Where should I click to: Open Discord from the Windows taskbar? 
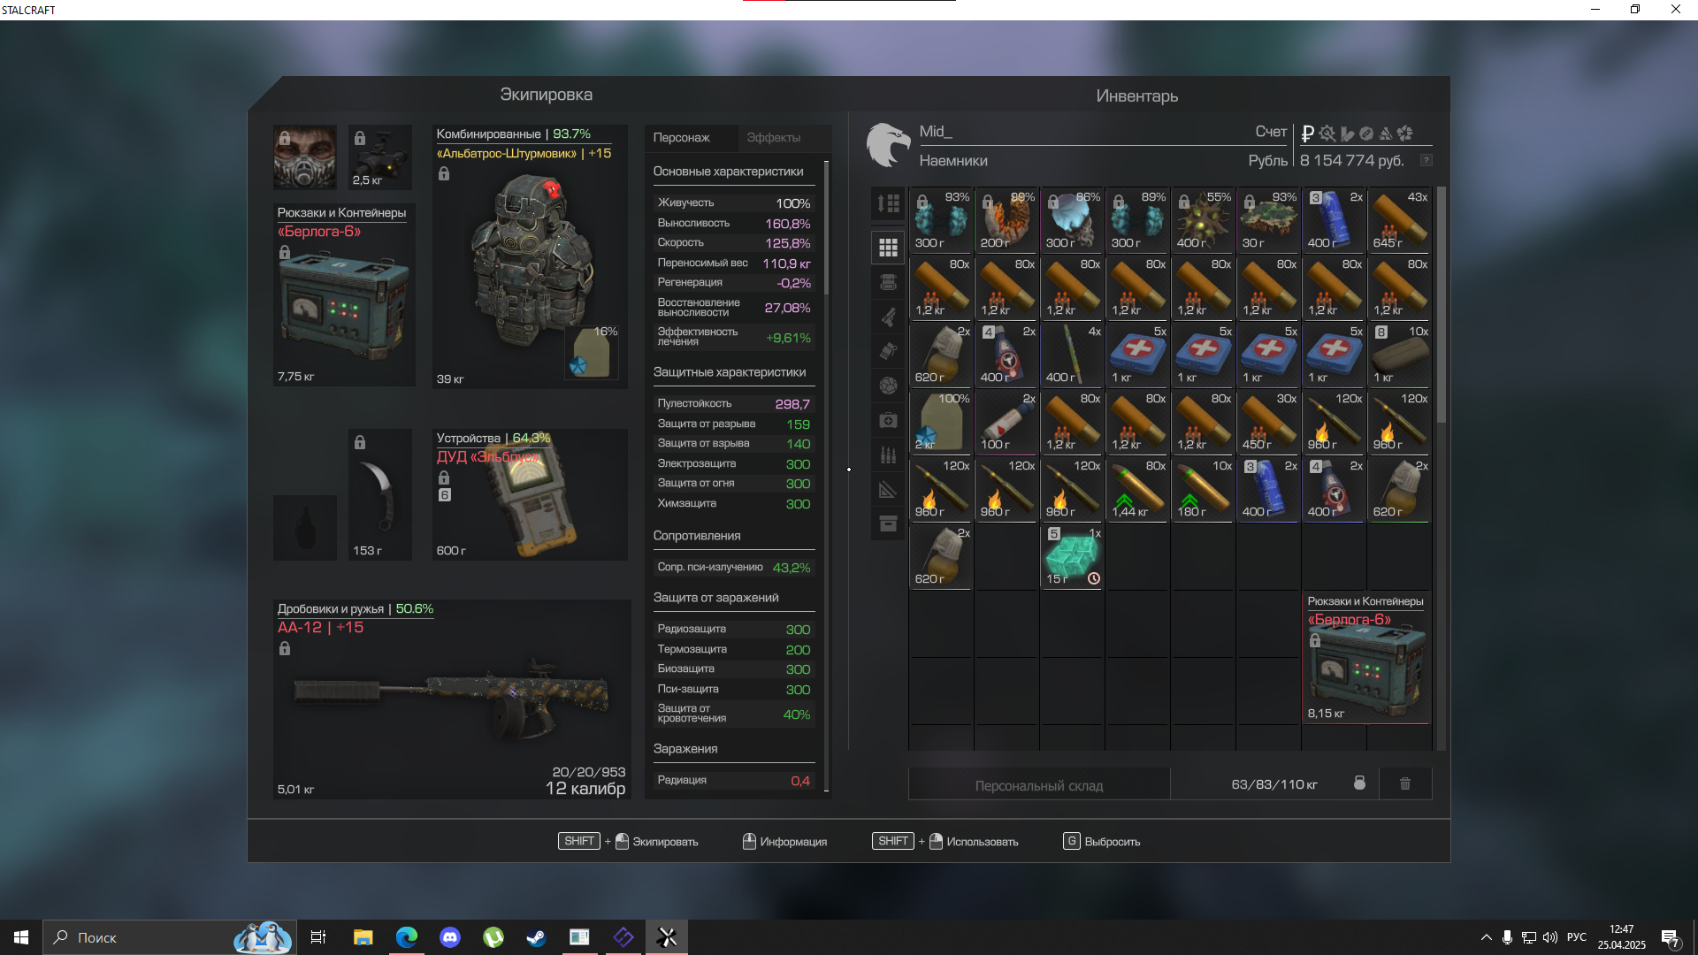point(450,937)
